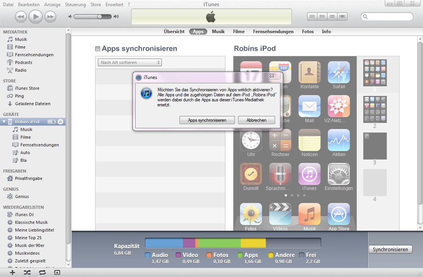Open the Steuerung menu
This screenshot has width=423, height=277.
(75, 5)
